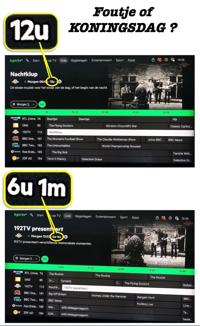200x326 pixels.
Task: Open the mail notification icon on the Nachtklup screen
Action: (x=159, y=60)
